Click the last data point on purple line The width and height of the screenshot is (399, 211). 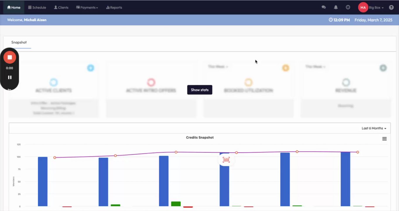tap(358, 152)
